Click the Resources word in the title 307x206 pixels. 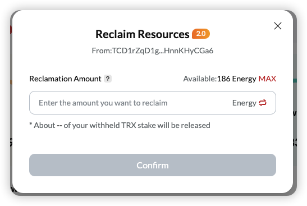(x=164, y=34)
